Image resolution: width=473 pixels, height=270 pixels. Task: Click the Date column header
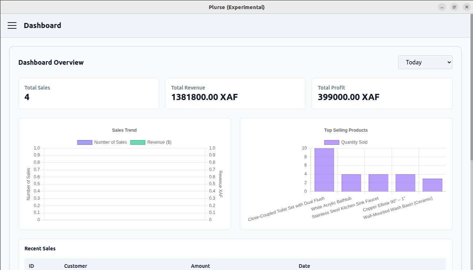tap(304, 266)
